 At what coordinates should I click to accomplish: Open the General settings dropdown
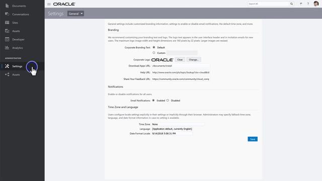(x=75, y=14)
